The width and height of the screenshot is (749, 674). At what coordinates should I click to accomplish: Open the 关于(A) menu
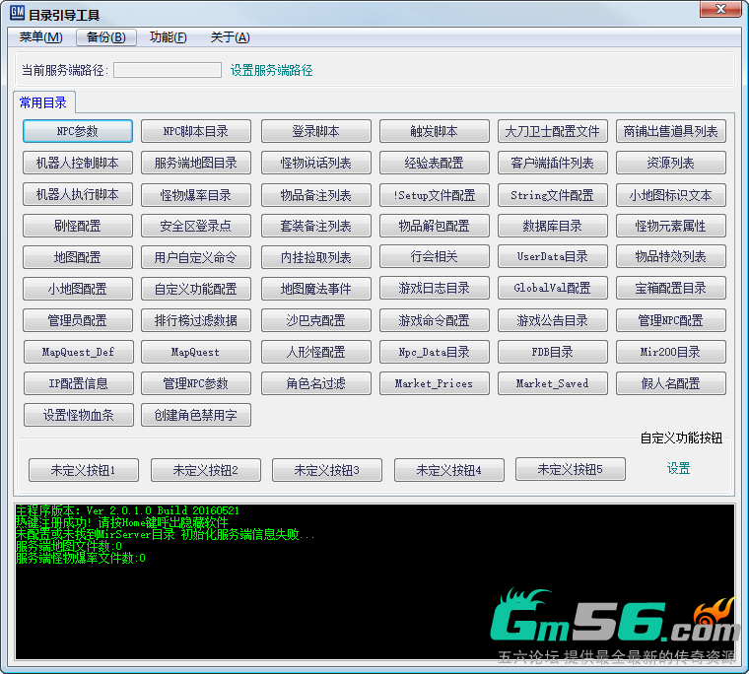(x=230, y=37)
